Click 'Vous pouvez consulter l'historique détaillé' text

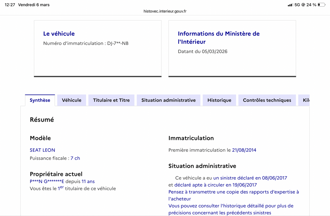[x=231, y=209]
